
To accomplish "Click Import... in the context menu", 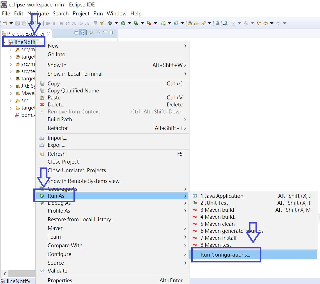I will coord(112,138).
